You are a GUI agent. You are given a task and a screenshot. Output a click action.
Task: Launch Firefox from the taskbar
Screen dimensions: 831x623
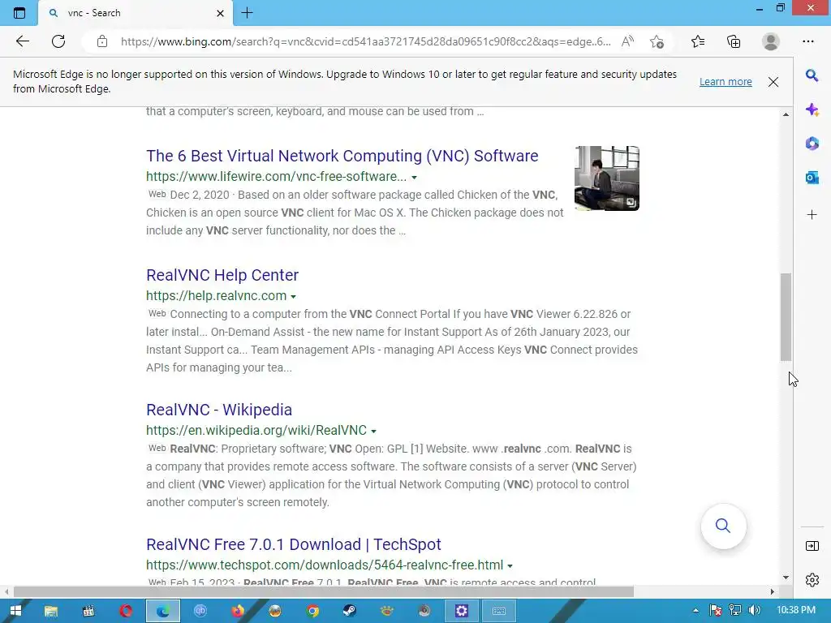click(x=238, y=611)
